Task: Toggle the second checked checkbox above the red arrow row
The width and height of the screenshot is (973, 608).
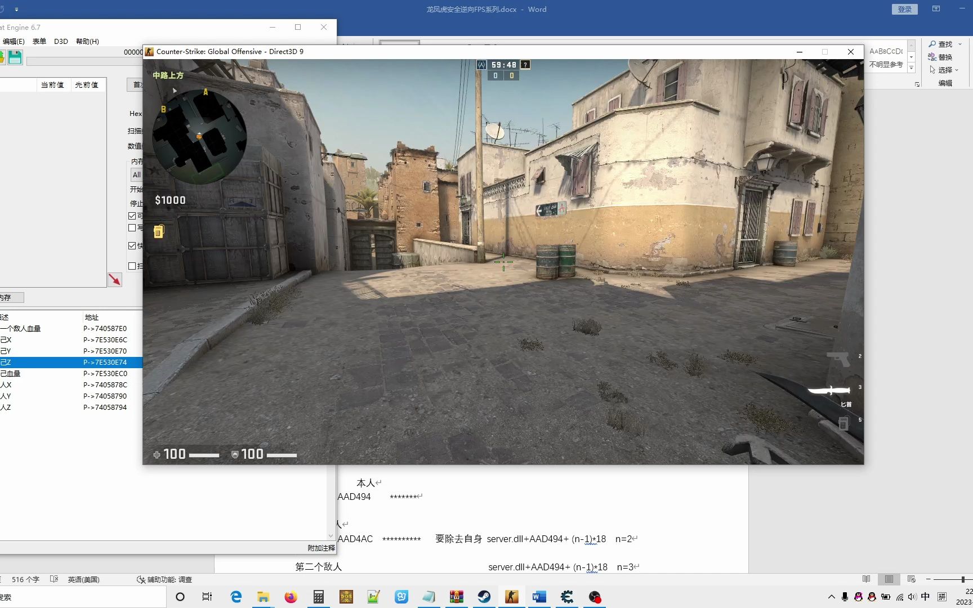Action: click(x=132, y=246)
